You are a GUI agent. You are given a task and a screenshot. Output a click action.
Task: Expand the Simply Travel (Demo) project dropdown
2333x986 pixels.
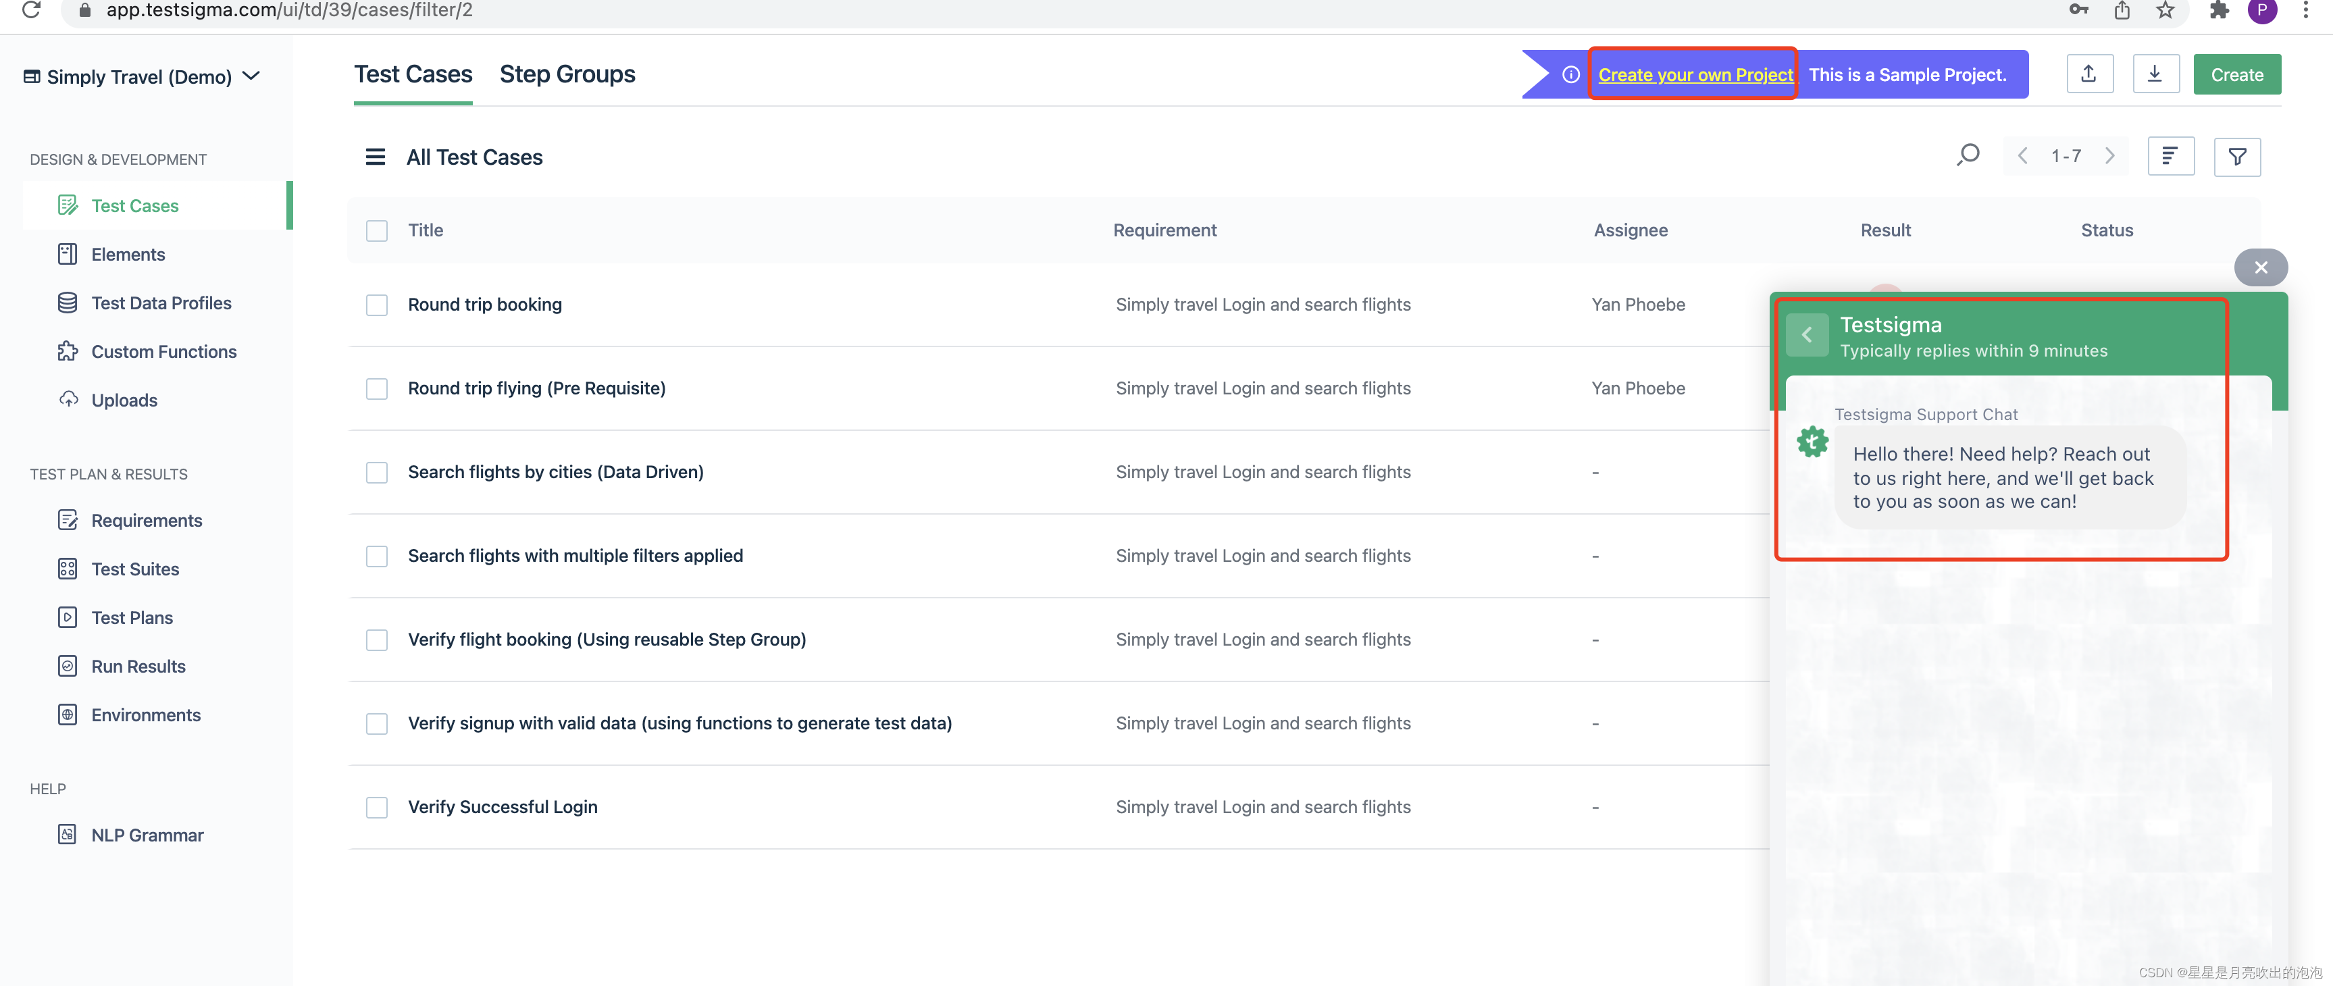(x=251, y=76)
